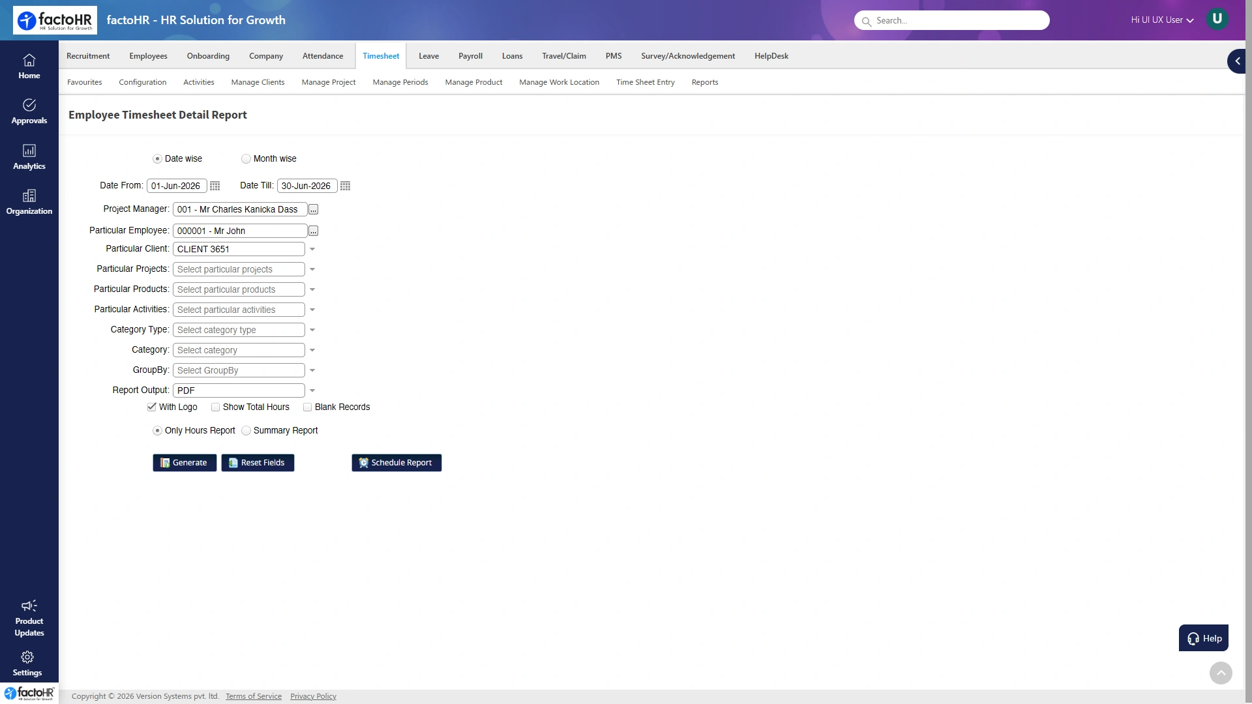Open Approvals in the sidebar
Screen dimensions: 1252x704
29,111
